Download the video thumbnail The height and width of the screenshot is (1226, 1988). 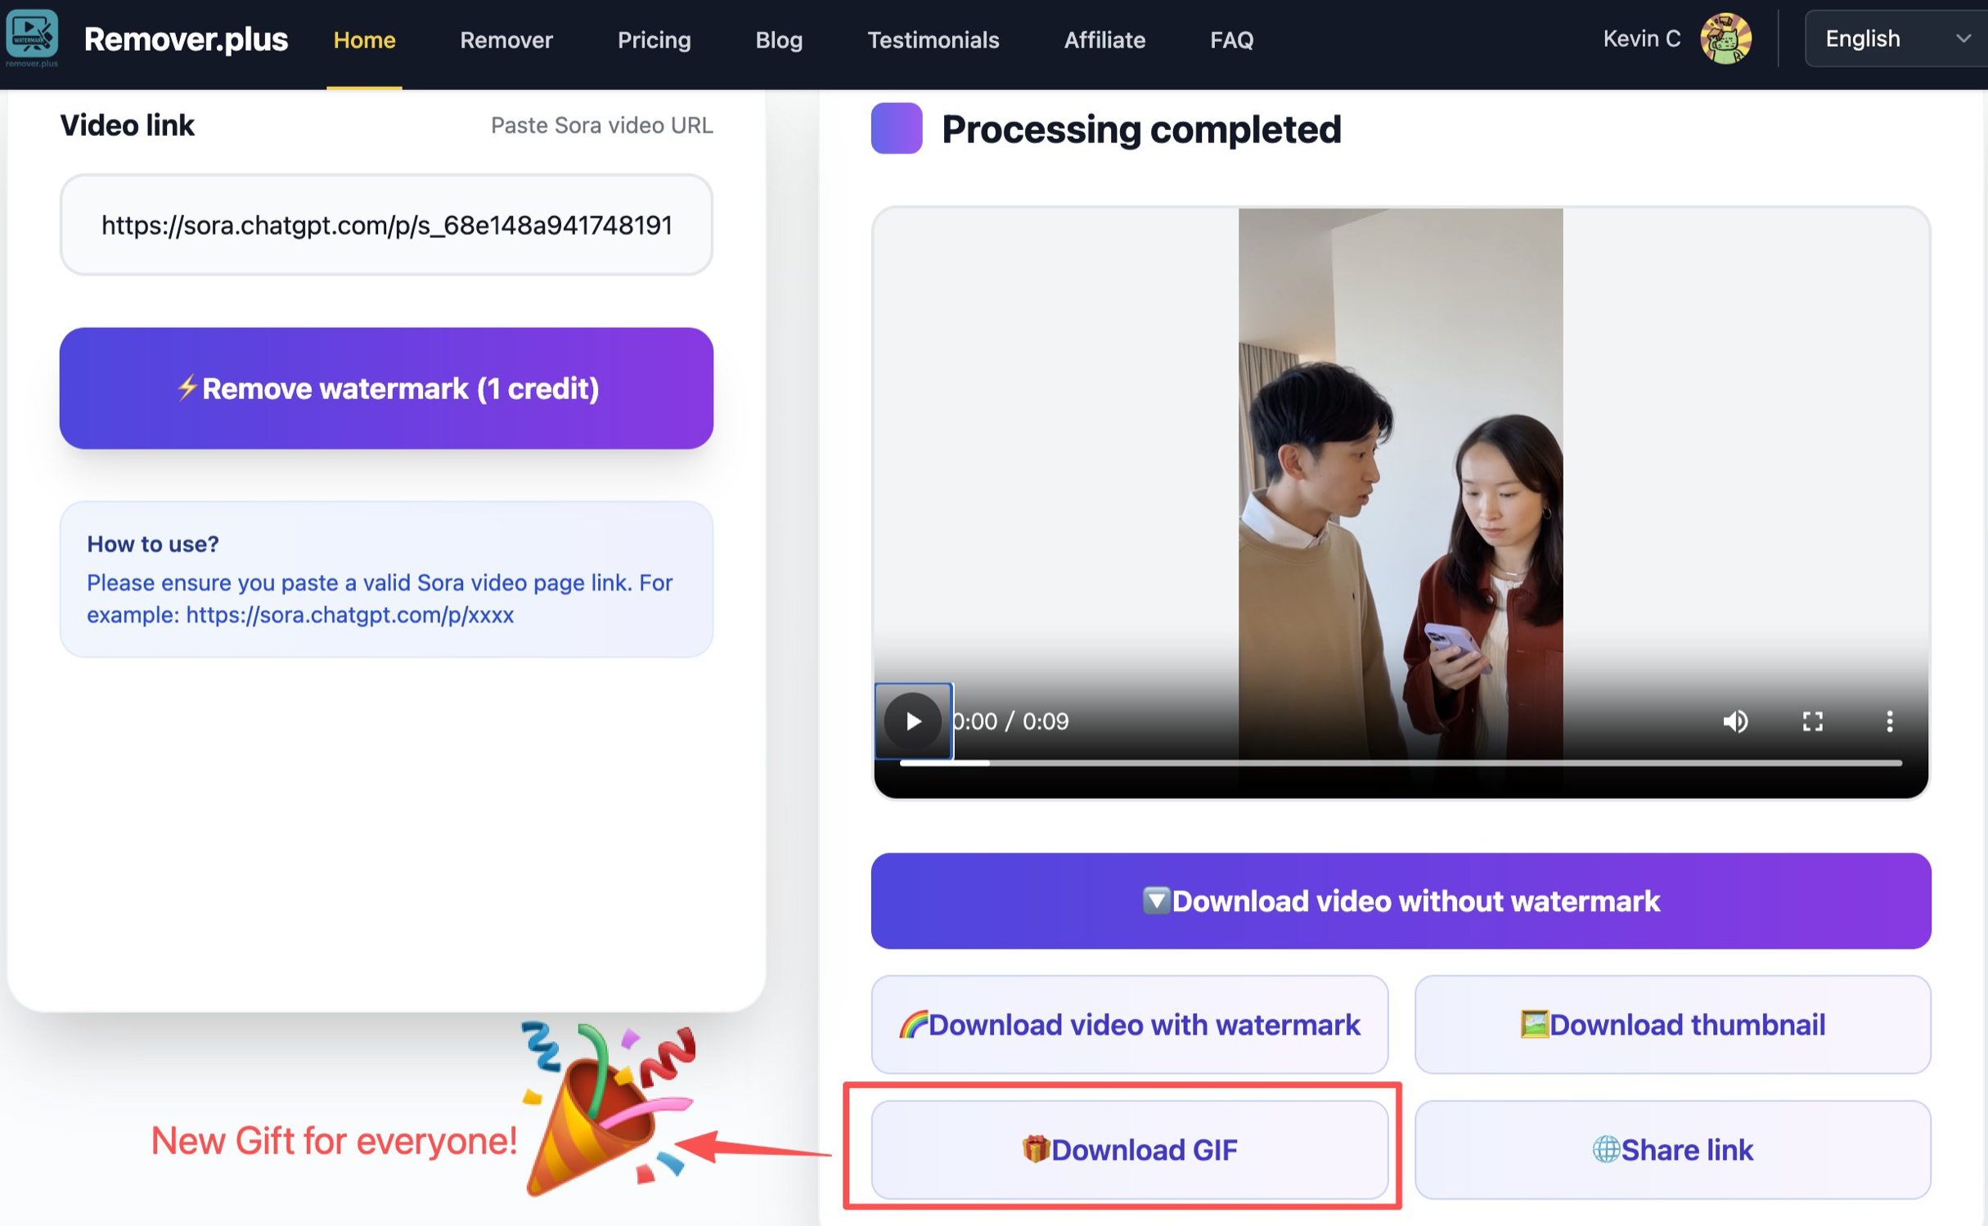click(1671, 1024)
